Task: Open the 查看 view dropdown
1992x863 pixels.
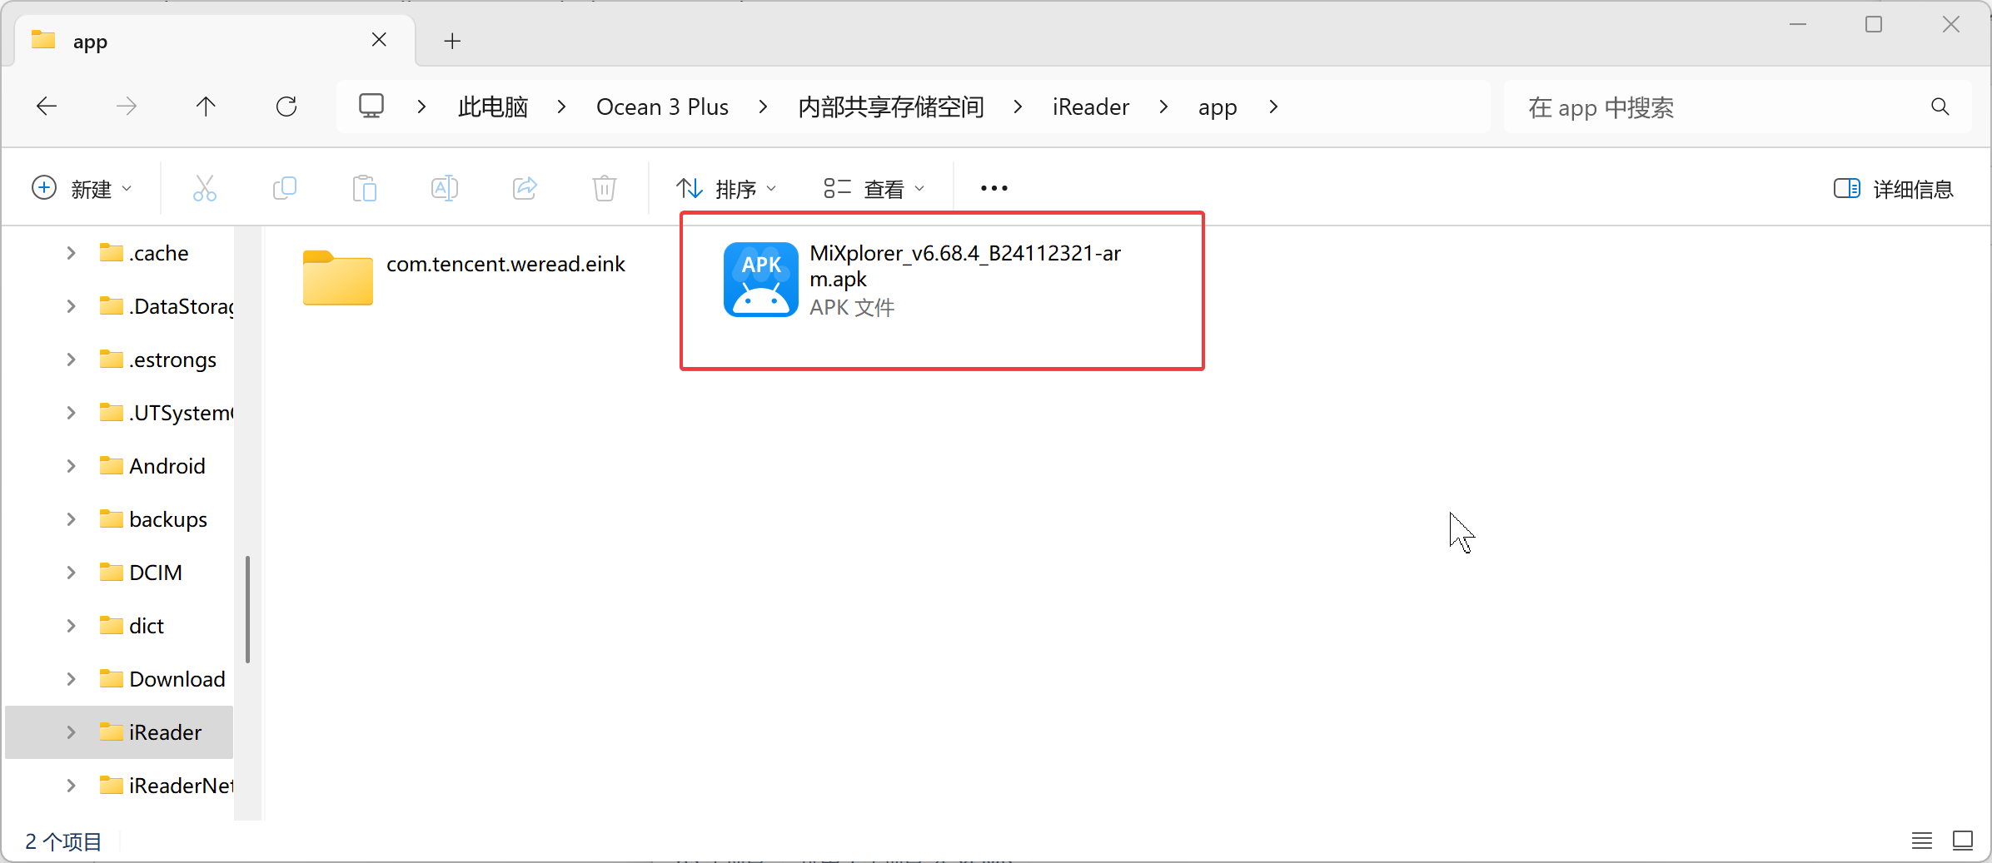Action: 874,189
